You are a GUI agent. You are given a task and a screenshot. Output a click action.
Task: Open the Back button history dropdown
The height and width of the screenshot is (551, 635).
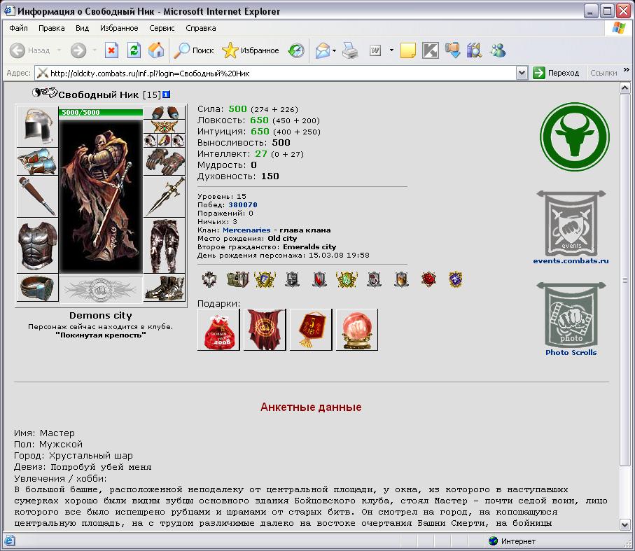(59, 50)
